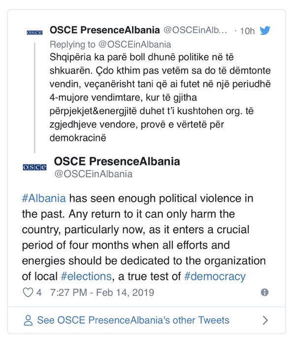The width and height of the screenshot is (293, 345).
Task: Click the blue Twitter bird icon
Action: pyautogui.click(x=265, y=31)
